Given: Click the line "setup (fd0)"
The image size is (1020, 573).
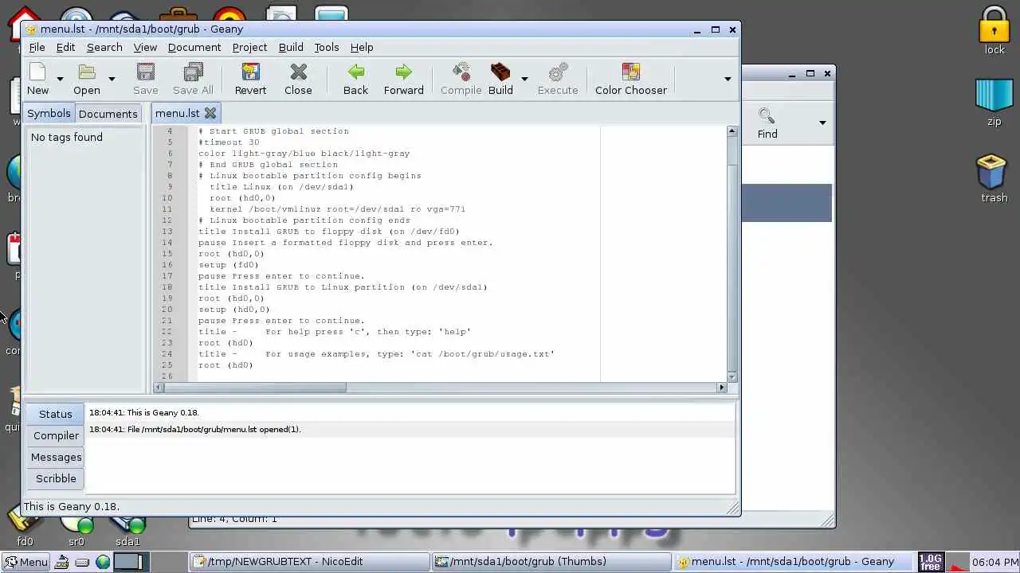Looking at the screenshot, I should click(x=228, y=265).
